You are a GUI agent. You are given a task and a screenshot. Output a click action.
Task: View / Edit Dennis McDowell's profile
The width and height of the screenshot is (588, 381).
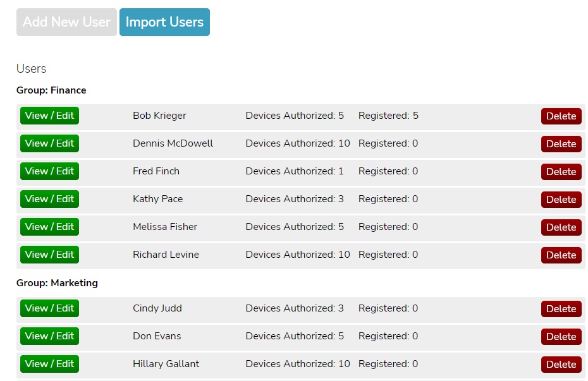pos(49,143)
